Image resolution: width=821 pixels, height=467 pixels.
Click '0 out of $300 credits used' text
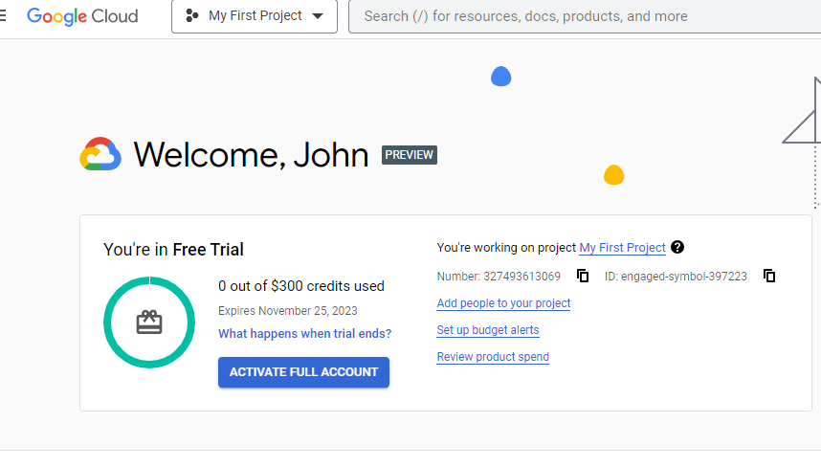coord(301,286)
